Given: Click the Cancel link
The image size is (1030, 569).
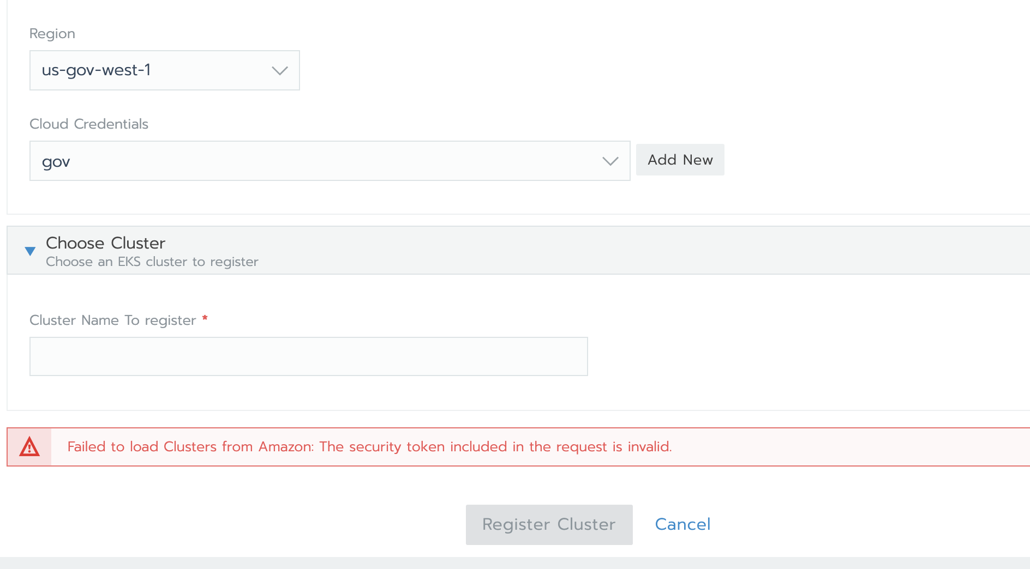Looking at the screenshot, I should [682, 524].
